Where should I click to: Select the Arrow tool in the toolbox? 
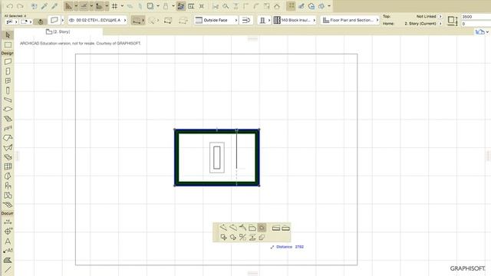(x=8, y=35)
